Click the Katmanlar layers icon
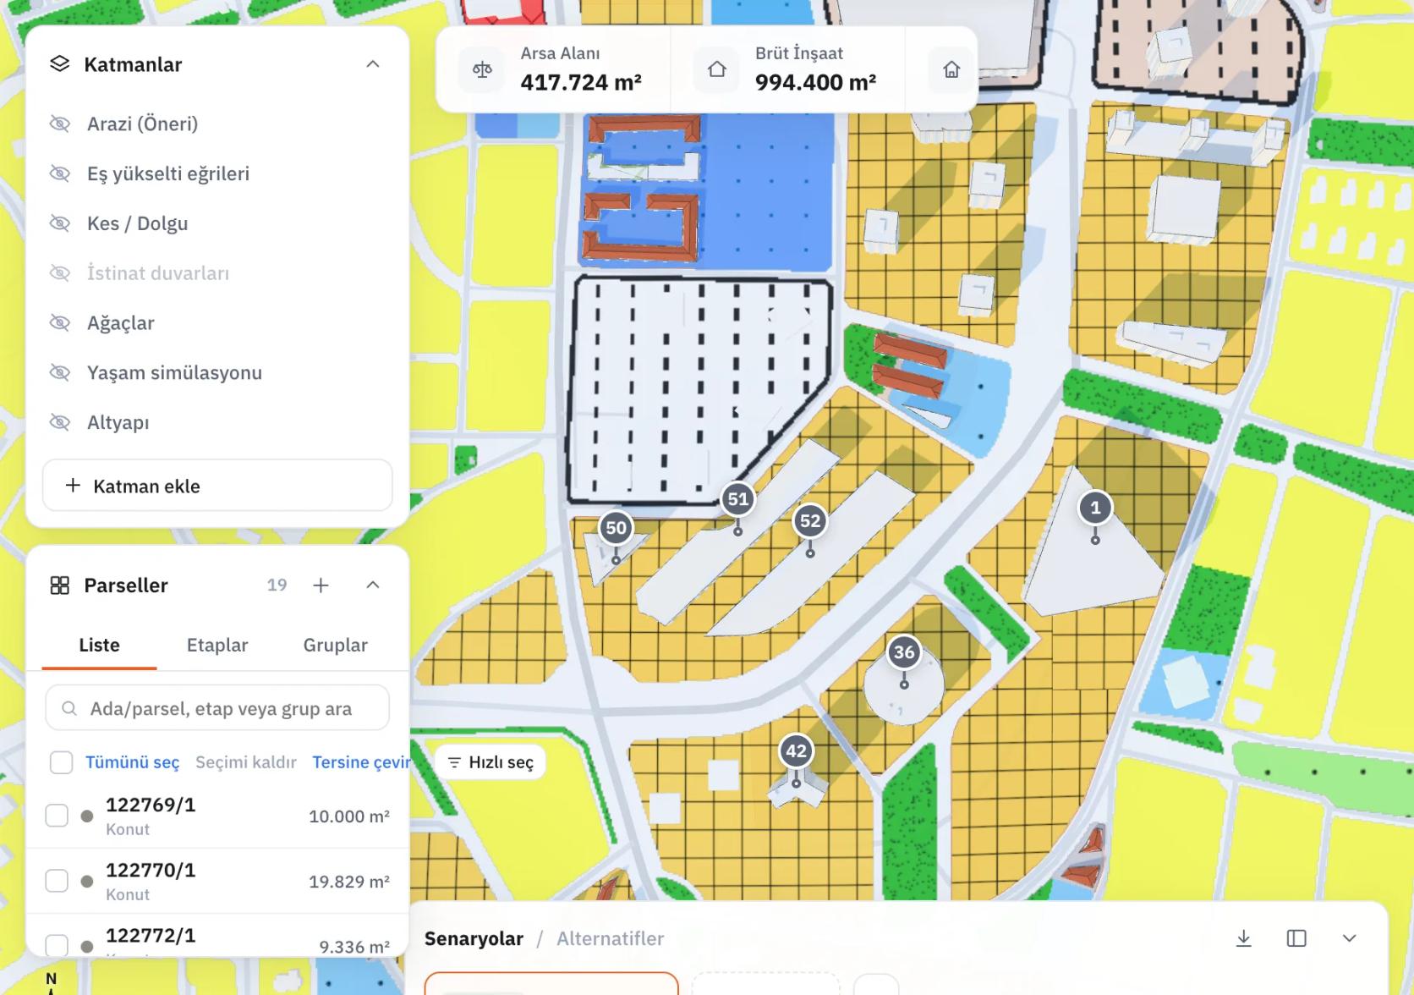 click(59, 64)
